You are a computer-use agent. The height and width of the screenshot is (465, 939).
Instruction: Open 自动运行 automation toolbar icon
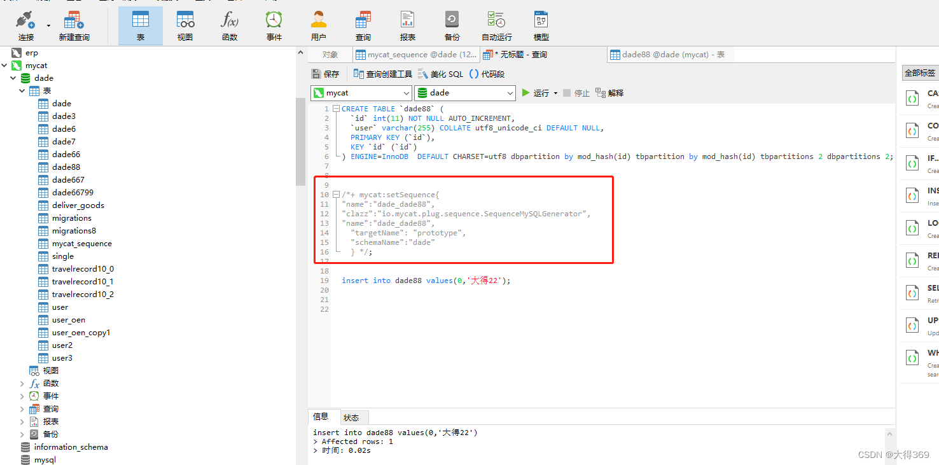(497, 25)
